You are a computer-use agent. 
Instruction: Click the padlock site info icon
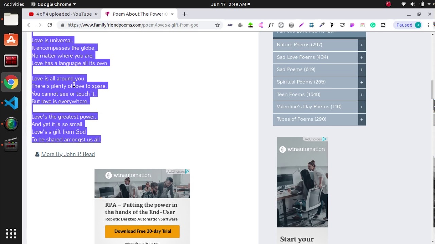62,25
